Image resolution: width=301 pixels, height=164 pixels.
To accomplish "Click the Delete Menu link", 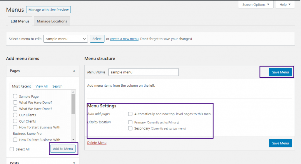I will click(97, 143).
